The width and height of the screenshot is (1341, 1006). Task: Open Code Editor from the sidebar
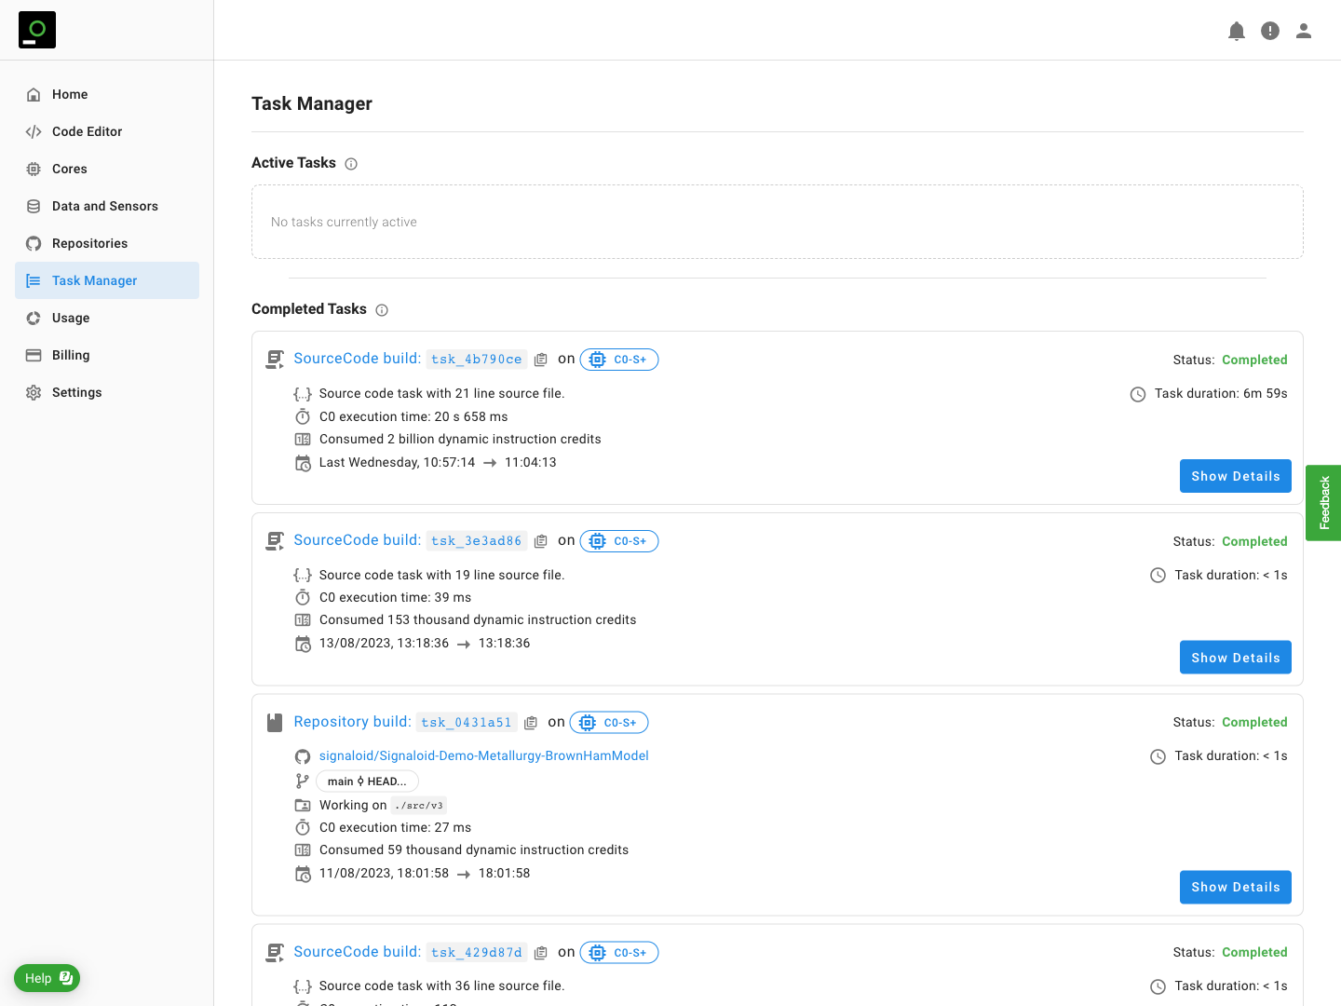click(x=87, y=131)
